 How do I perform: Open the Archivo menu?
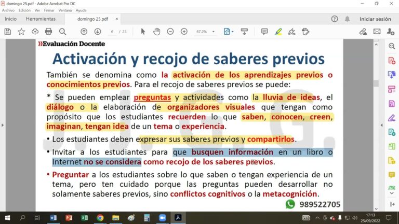tap(8, 10)
